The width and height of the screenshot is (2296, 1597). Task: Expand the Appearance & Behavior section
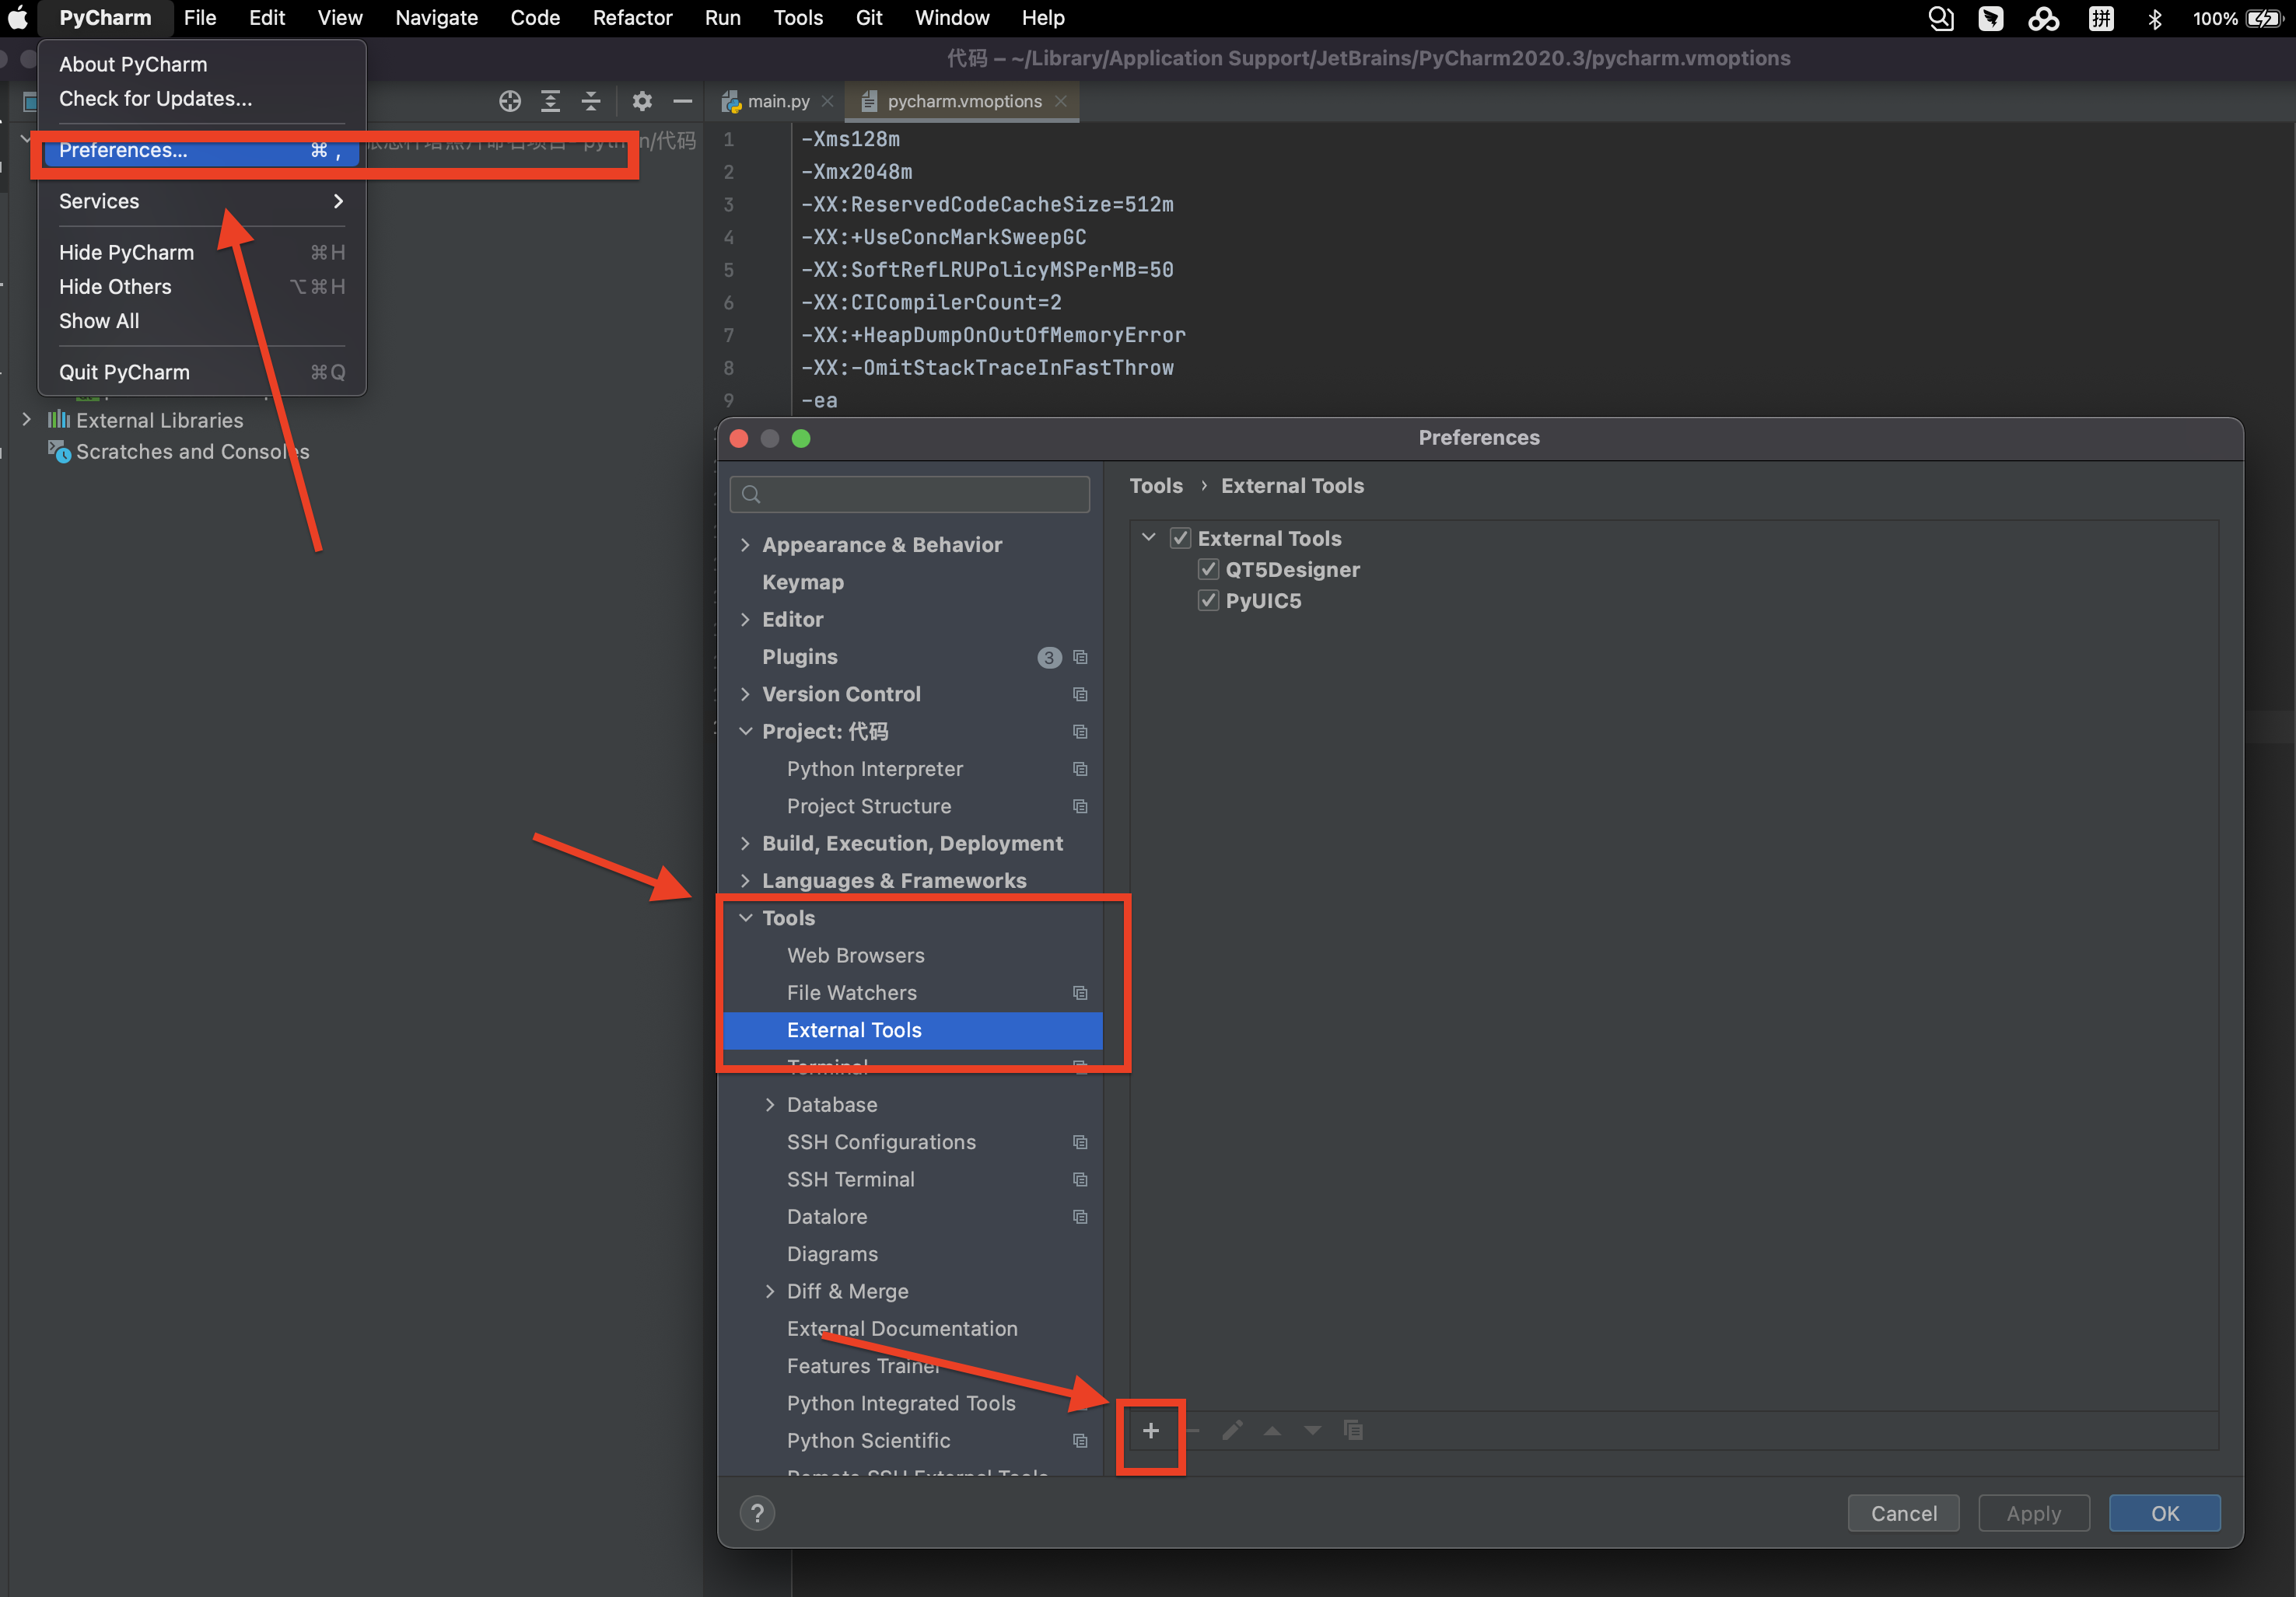pyautogui.click(x=746, y=545)
